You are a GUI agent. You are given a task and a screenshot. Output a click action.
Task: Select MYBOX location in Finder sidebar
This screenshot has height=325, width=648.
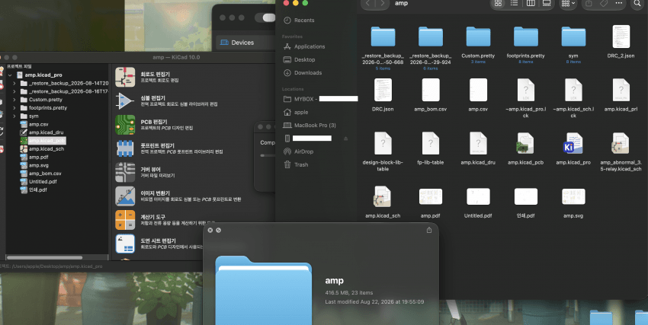[x=320, y=99]
